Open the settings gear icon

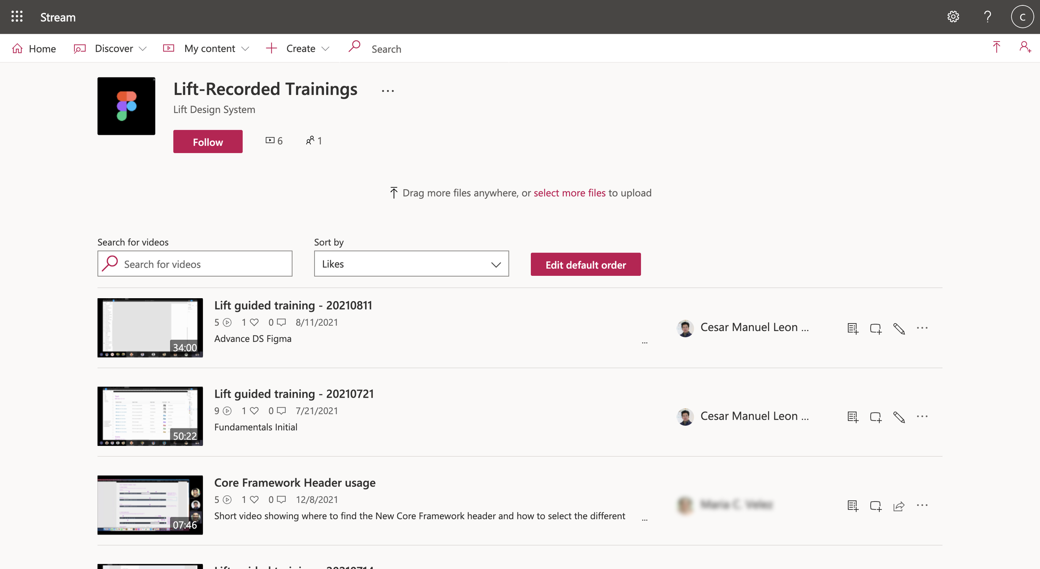point(953,17)
